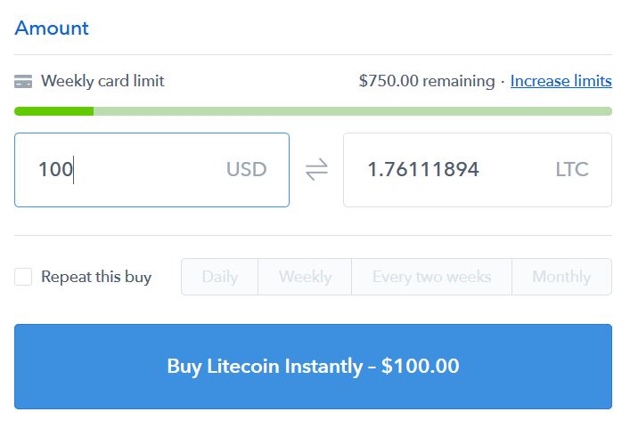Click Buy Litecoin Instantly – $100.00 button
Viewport: 630px width, 428px height.
(x=313, y=367)
